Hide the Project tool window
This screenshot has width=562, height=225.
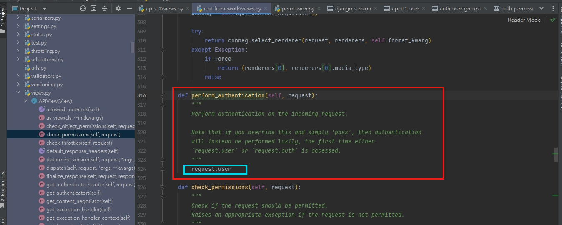129,8
